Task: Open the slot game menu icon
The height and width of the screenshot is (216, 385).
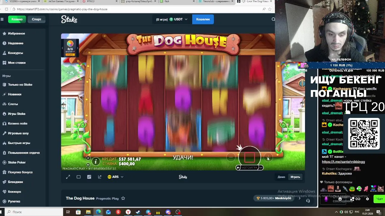Action: 88,158
